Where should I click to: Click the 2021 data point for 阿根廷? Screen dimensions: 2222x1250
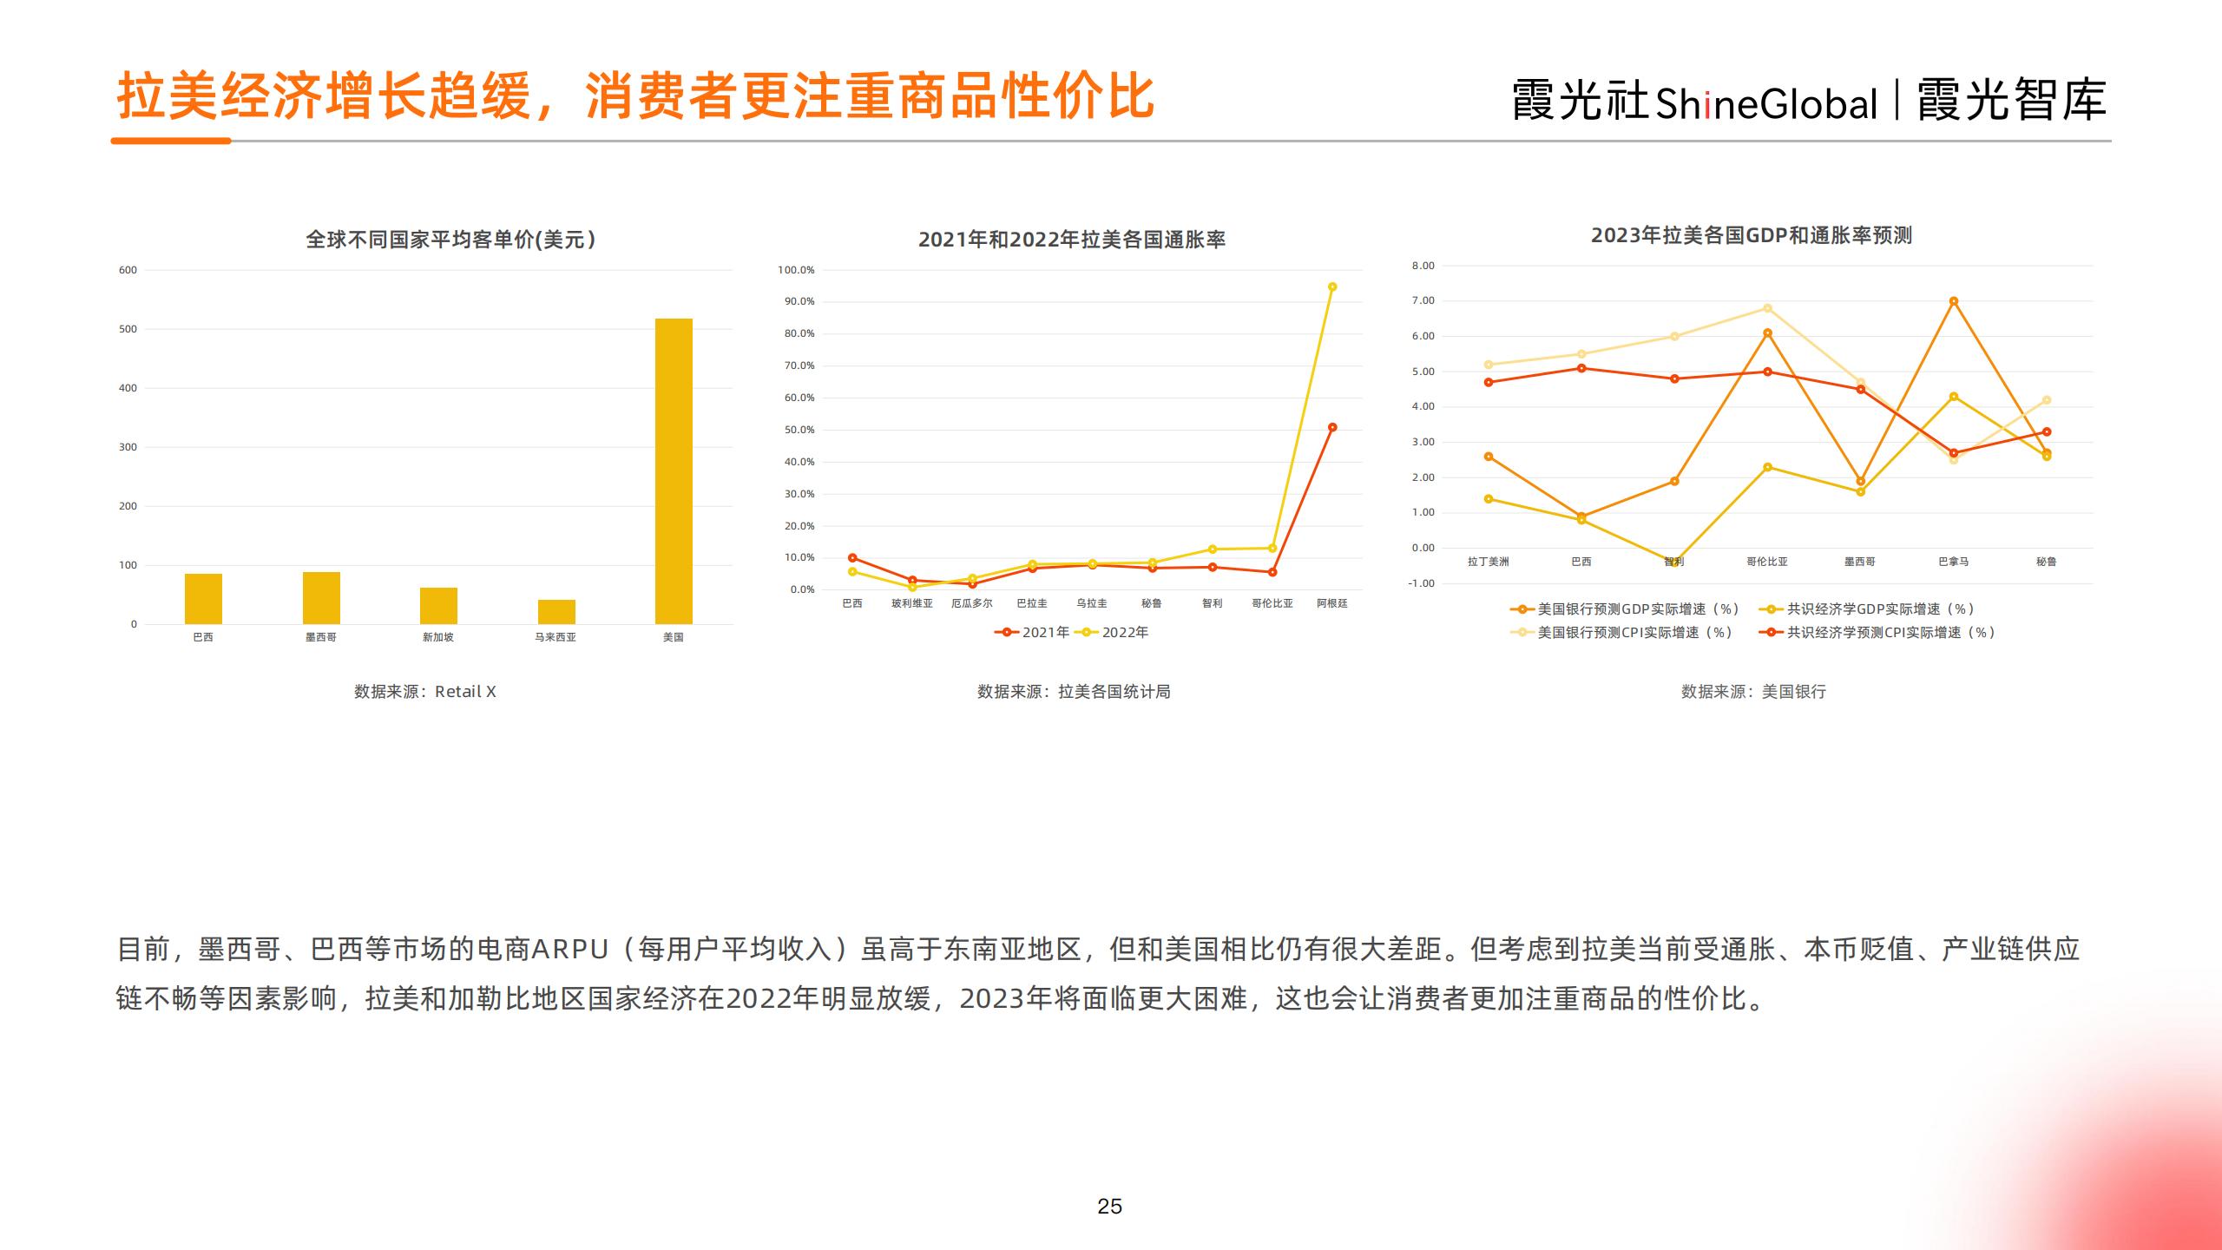[x=1332, y=427]
